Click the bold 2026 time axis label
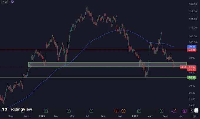 point(135,116)
